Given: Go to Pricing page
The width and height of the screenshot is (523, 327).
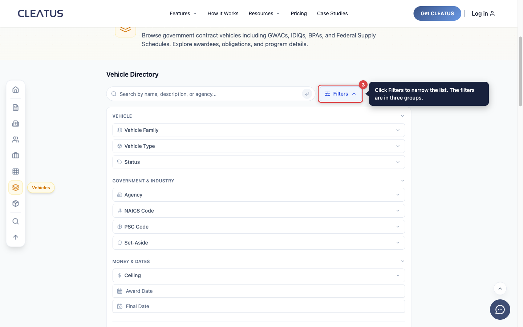Looking at the screenshot, I should click(299, 13).
